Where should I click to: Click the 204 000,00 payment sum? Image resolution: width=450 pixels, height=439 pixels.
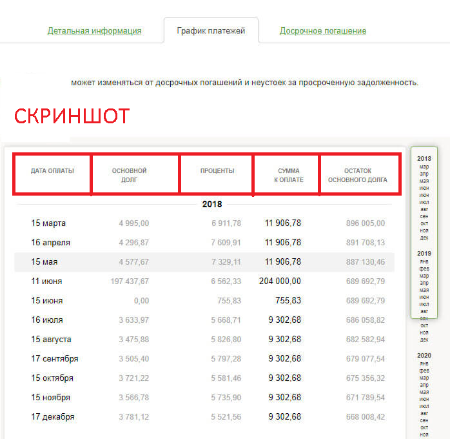point(280,281)
